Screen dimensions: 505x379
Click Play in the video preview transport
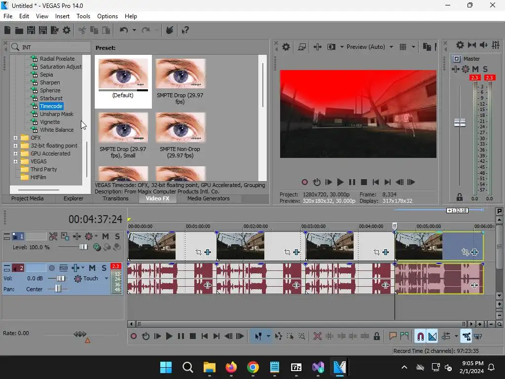[340, 183]
